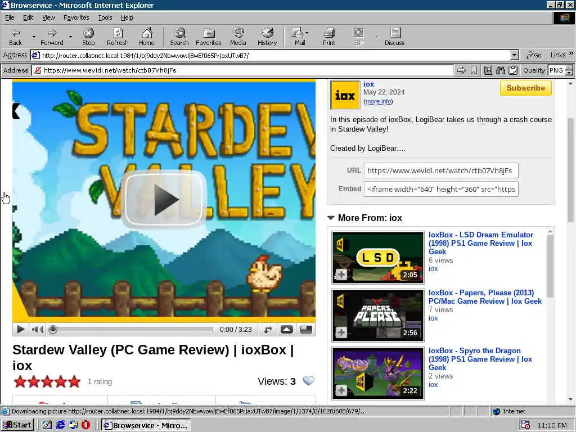The image size is (576, 432).
Task: Add Spyro video to queue with plus icon
Action: pos(341,390)
